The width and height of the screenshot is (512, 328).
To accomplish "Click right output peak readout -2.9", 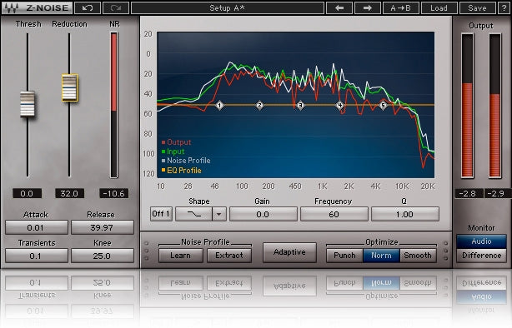I will coord(497,193).
